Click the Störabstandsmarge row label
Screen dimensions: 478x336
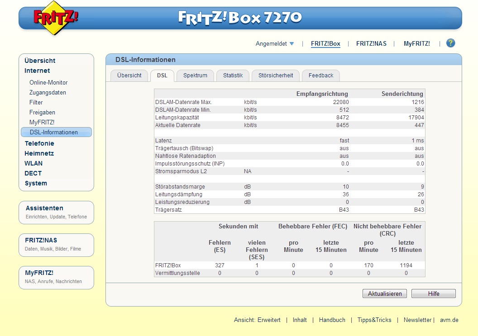[180, 187]
